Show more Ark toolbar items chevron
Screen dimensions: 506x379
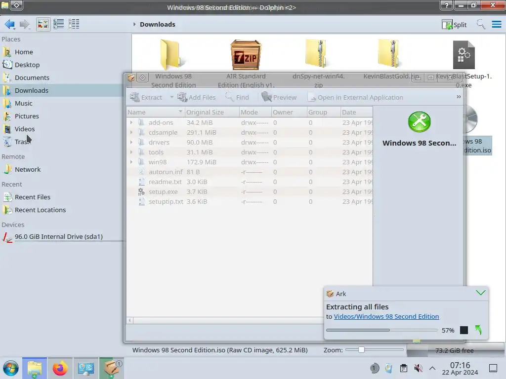click(x=459, y=97)
